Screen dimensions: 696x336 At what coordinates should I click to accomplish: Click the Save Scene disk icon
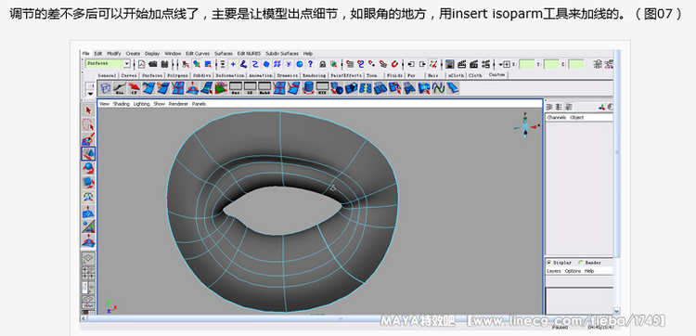click(164, 64)
